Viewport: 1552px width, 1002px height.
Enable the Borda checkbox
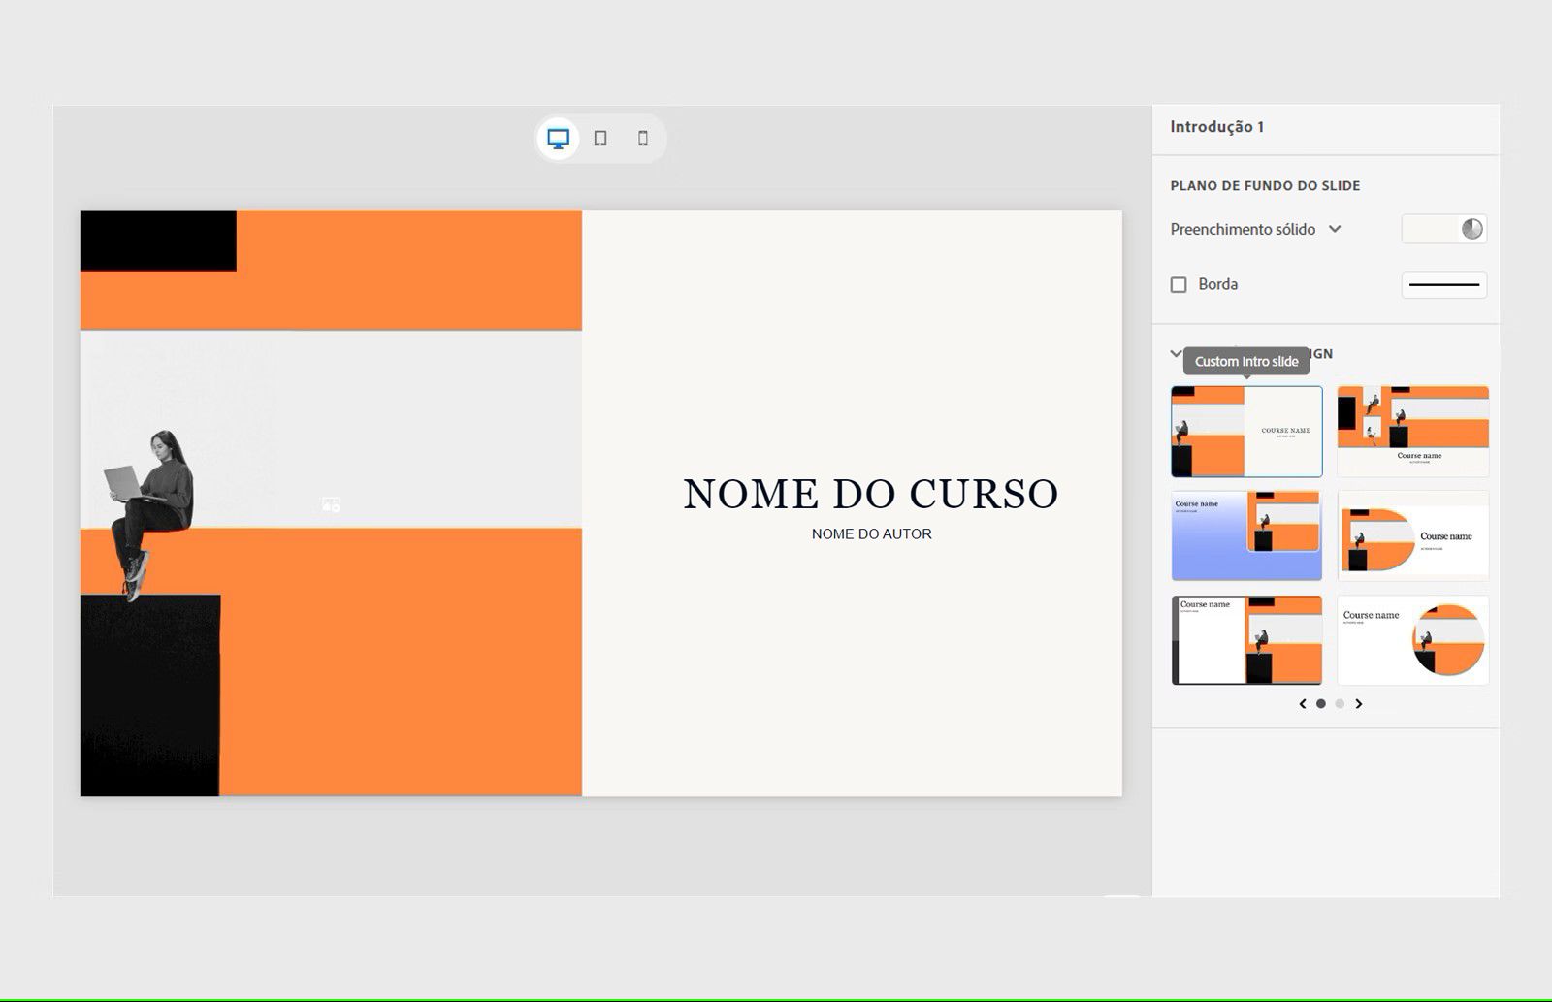(1179, 284)
